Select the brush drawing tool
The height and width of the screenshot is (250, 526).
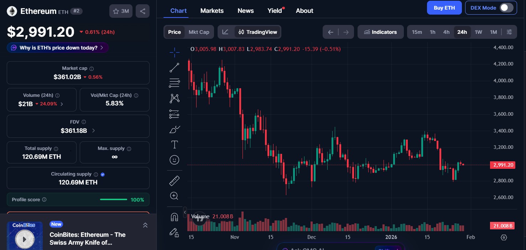click(x=174, y=129)
